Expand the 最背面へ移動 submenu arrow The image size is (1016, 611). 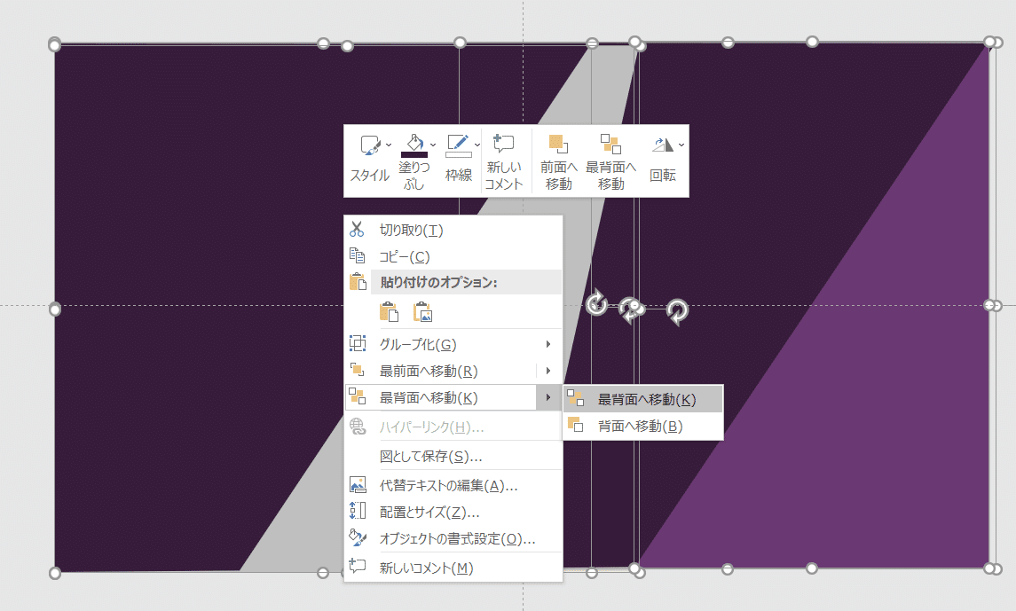548,397
